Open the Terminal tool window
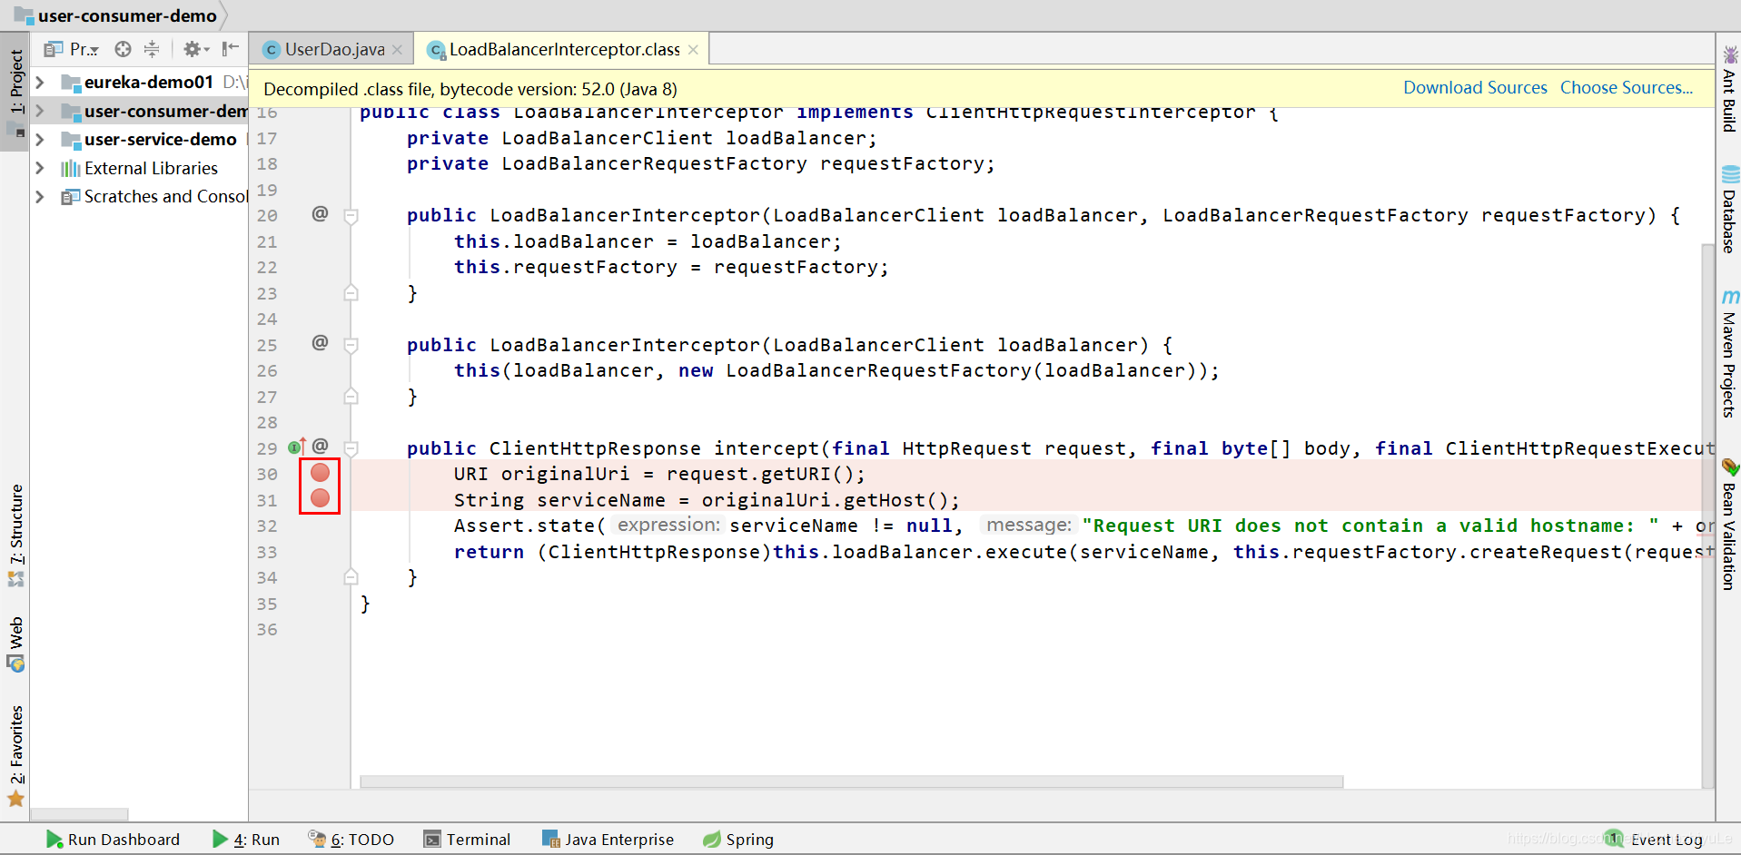Image resolution: width=1741 pixels, height=855 pixels. pos(467,840)
